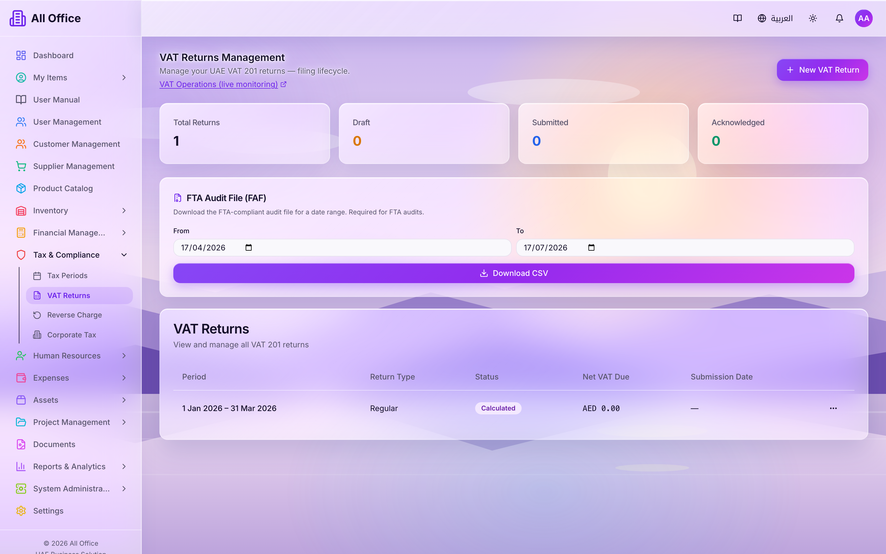This screenshot has height=554, width=886.
Task: Click the Submission Date column header
Action: click(722, 377)
